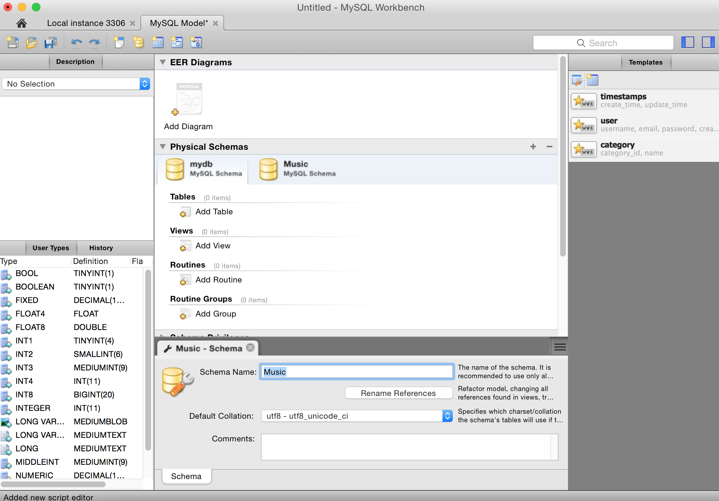Toggle the right sidebar panel layout icon

coord(708,43)
